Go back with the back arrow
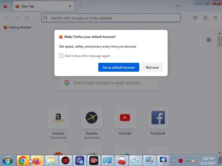222x166 pixels. [7, 18]
